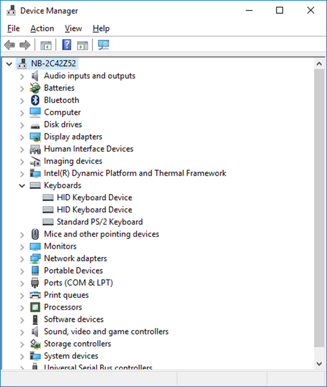Open the Help question mark toolbar icon
This screenshot has width=327, height=387.
click(x=66, y=45)
